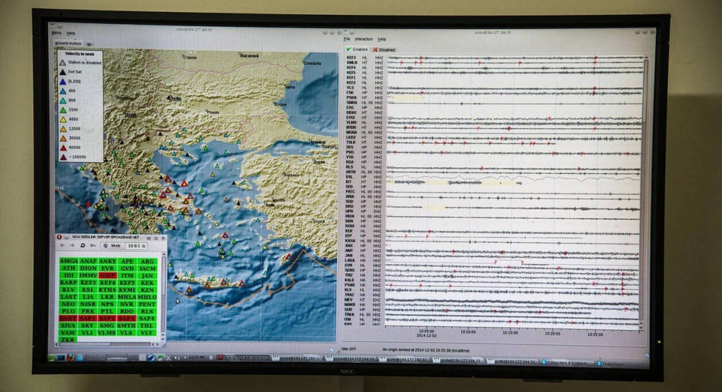
Task: Click the red IOSP station cell
Action: click(x=107, y=275)
